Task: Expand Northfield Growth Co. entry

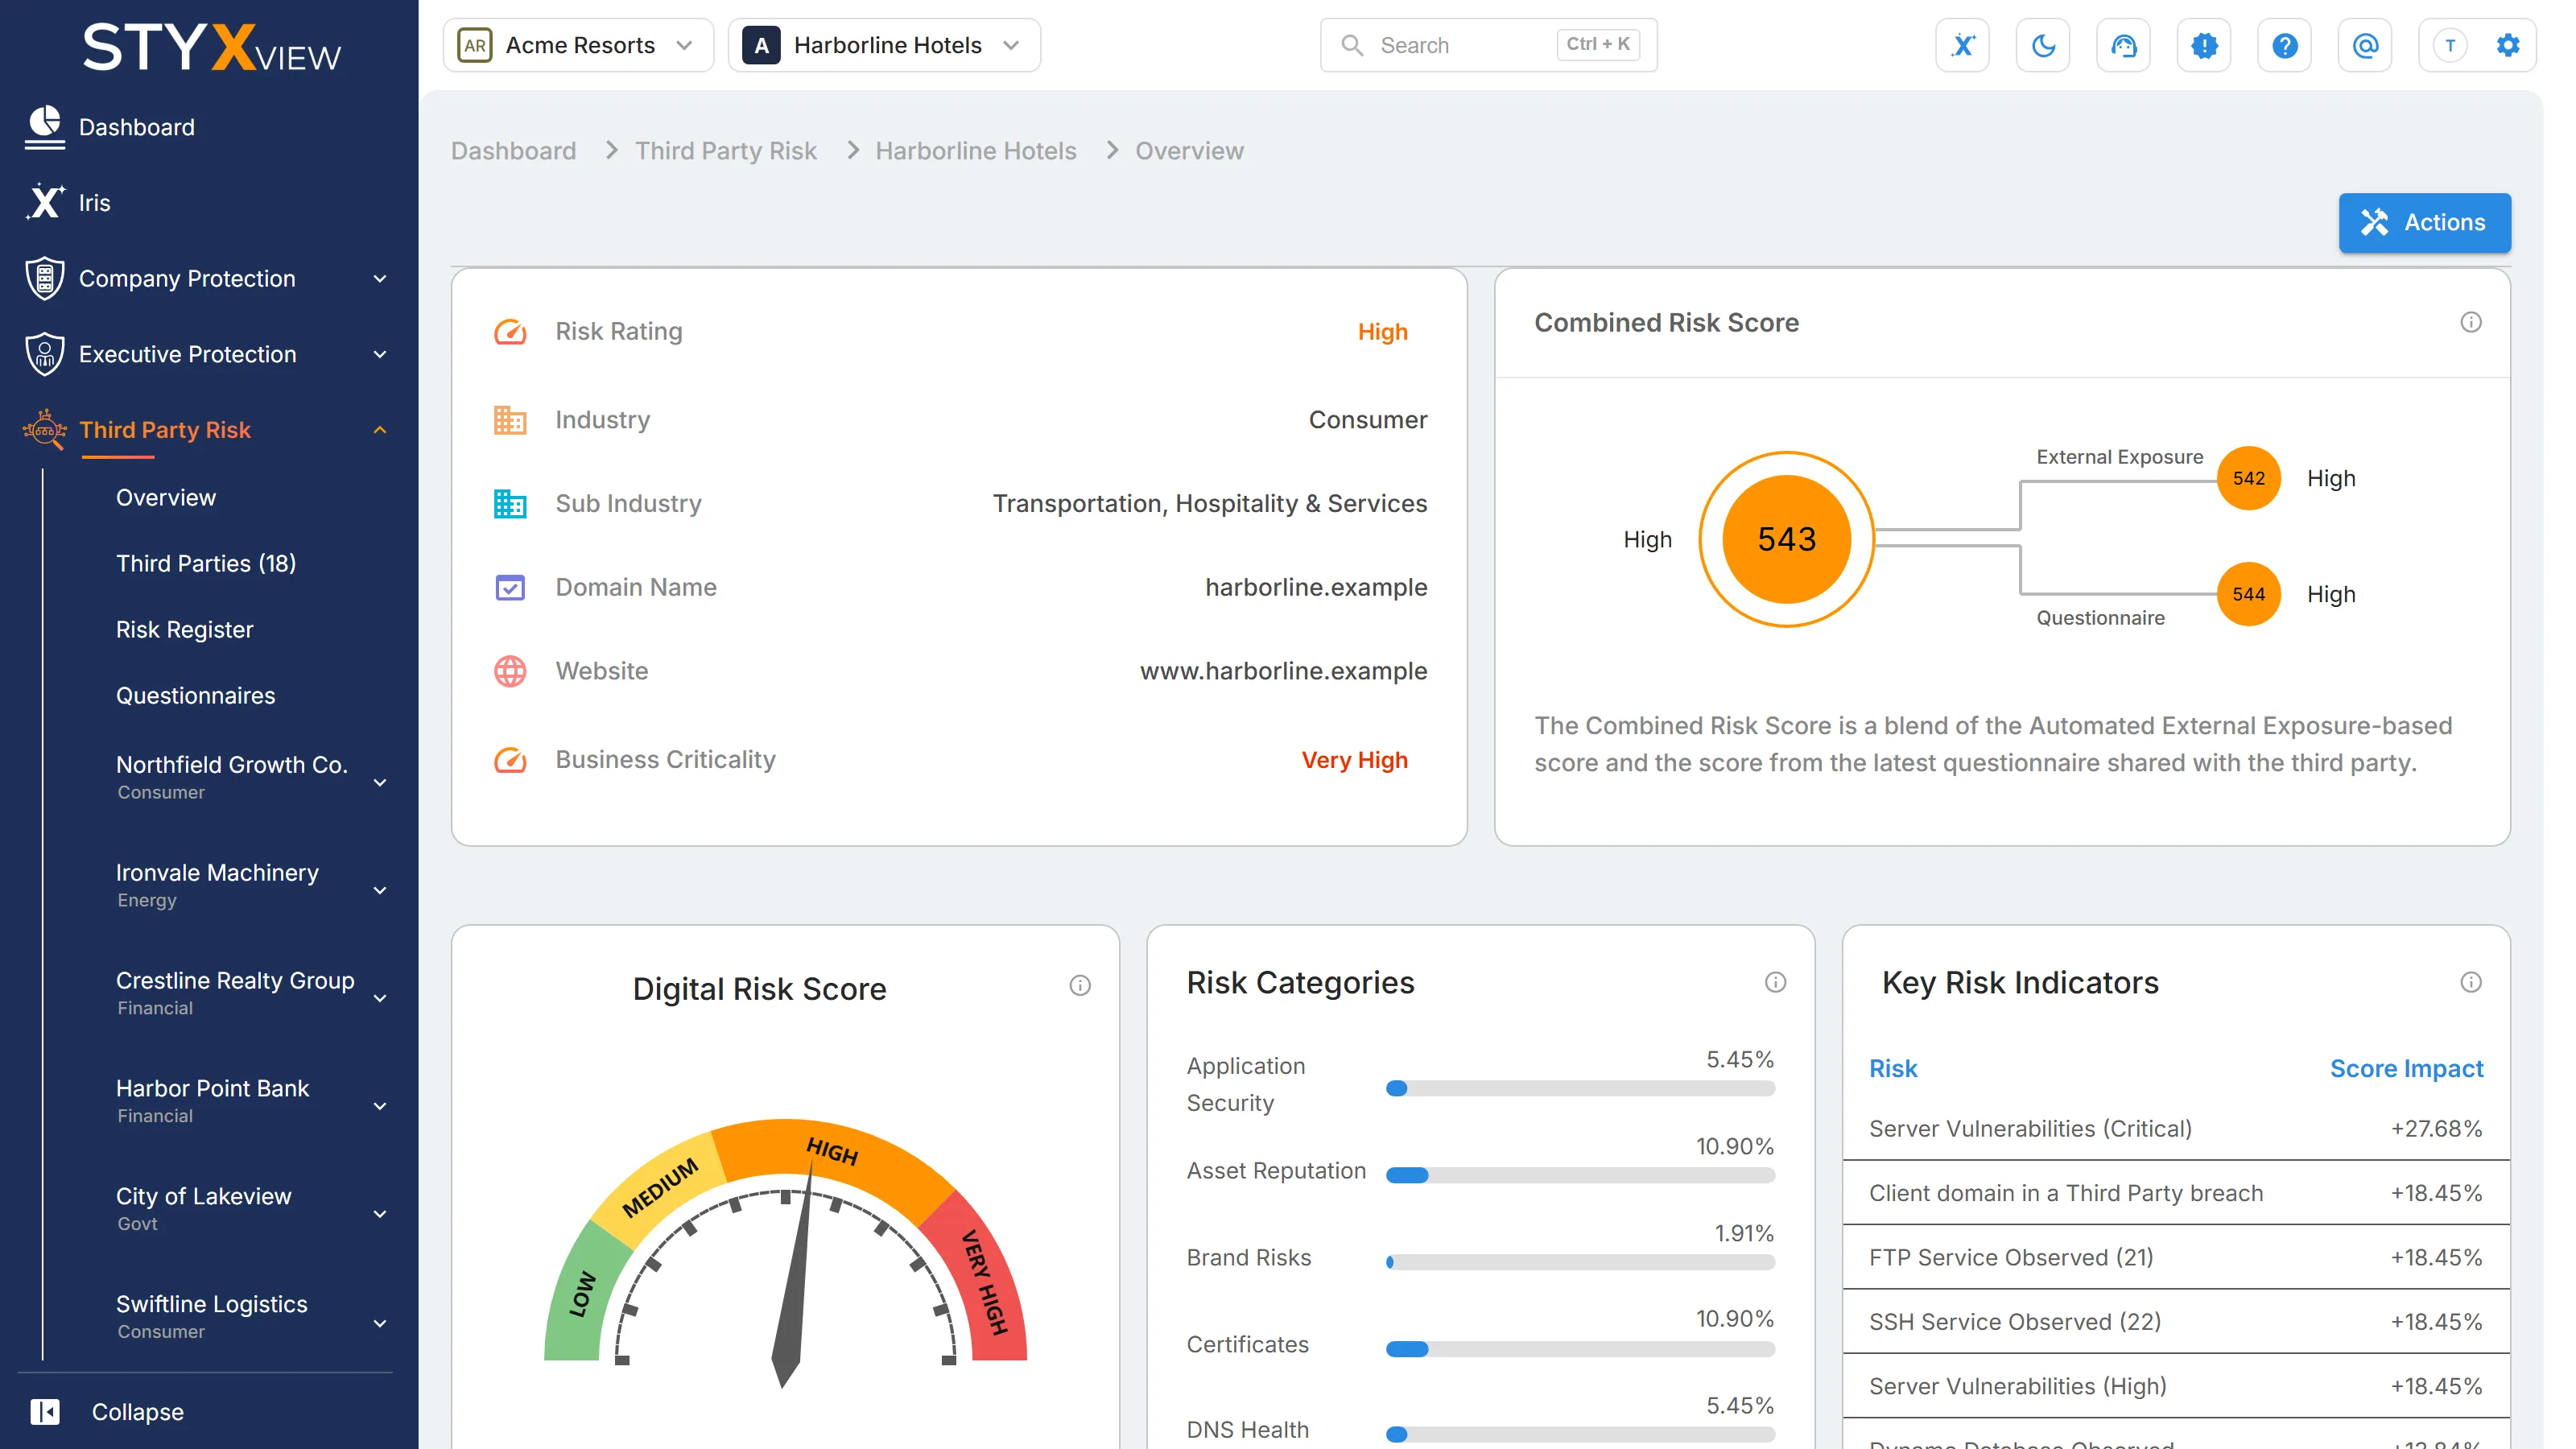Action: [380, 782]
